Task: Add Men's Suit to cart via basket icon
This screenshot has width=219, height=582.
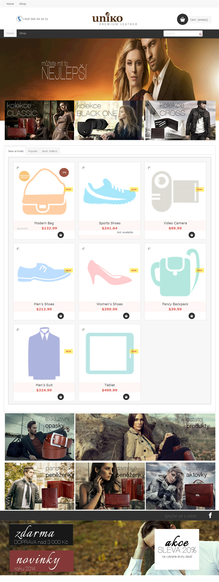Action: click(x=61, y=397)
